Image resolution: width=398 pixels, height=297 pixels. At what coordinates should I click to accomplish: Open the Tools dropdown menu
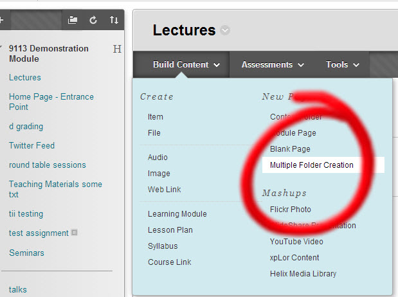point(342,65)
